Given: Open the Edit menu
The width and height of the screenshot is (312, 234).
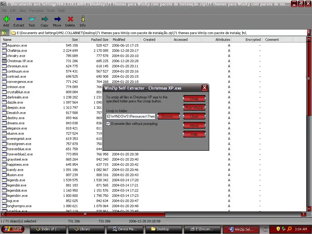Looking at the screenshot, I should click(13, 11).
